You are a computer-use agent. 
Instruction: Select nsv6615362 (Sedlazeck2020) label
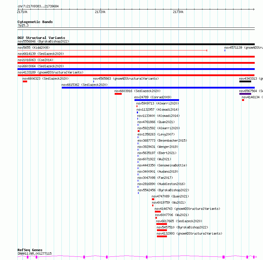coord(85,85)
